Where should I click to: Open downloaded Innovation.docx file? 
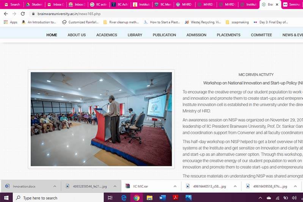click(x=24, y=186)
